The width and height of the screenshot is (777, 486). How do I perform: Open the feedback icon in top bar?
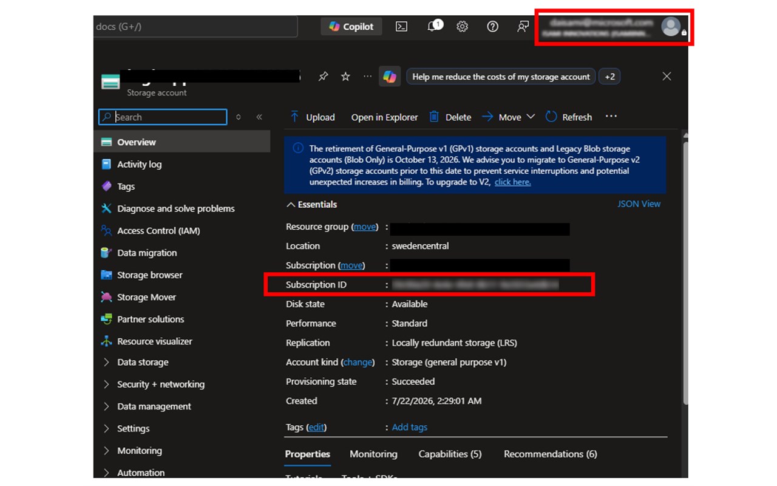click(x=523, y=26)
